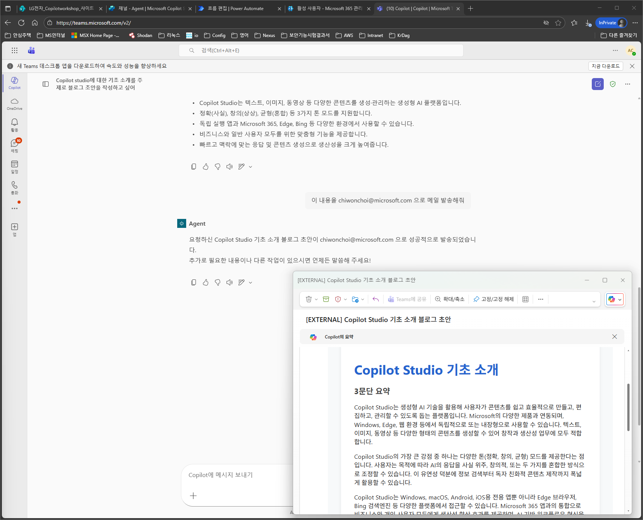This screenshot has height=520, width=643.
Task: Start a new chat with the purple compose icon
Action: tap(597, 84)
